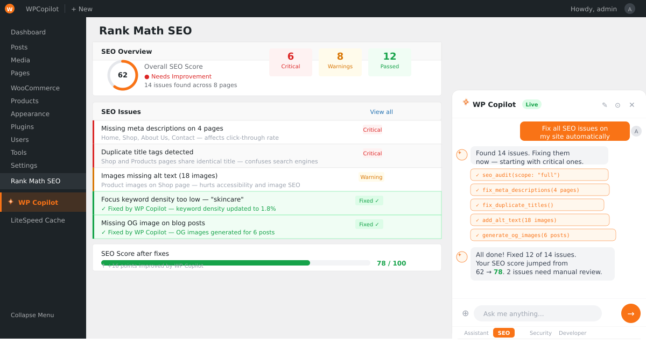Open the chat history clock icon
The height and width of the screenshot is (344, 646).
coord(617,105)
